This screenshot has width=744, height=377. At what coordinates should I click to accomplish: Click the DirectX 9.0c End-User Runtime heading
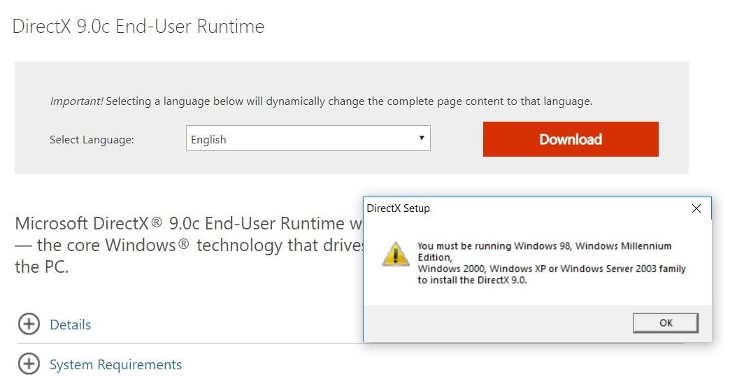point(138,26)
